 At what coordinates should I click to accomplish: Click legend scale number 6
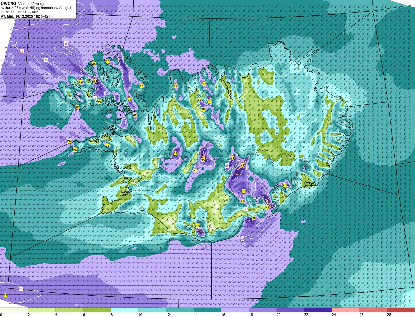click(84, 315)
